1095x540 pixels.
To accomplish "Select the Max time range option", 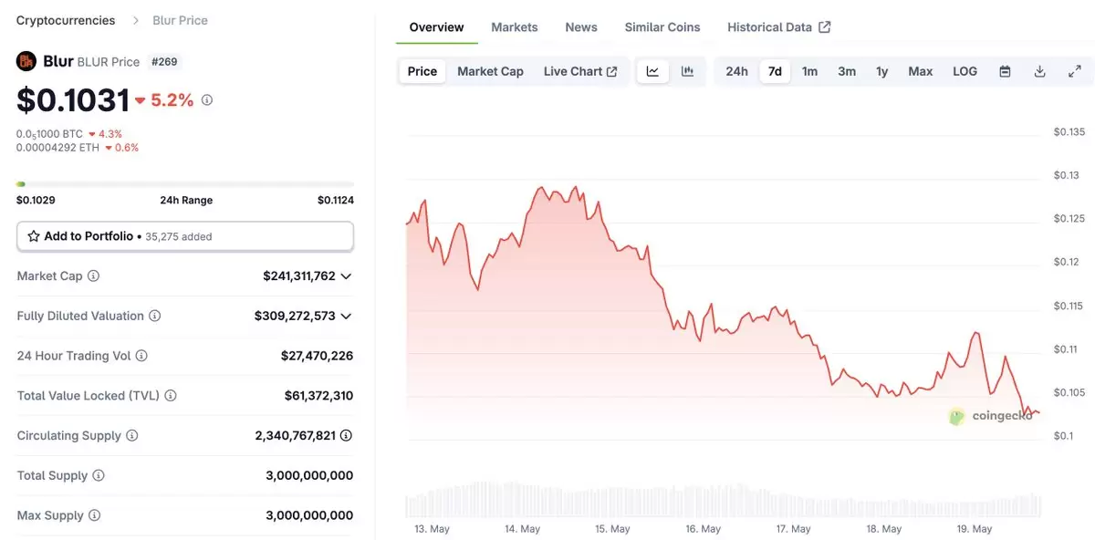I will 920,71.
